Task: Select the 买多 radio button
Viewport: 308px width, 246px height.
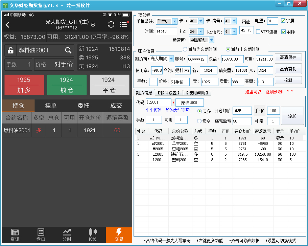Action: coord(199,111)
